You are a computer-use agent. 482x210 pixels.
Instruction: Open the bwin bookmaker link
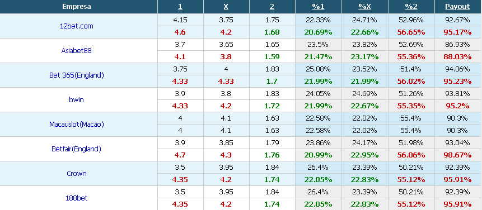[x=77, y=99]
